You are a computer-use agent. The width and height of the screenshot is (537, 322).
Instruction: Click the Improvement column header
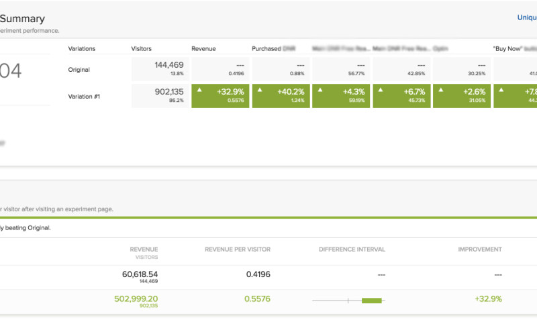[x=479, y=250]
